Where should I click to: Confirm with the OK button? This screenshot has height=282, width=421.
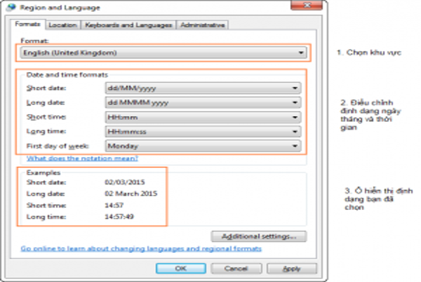181,268
